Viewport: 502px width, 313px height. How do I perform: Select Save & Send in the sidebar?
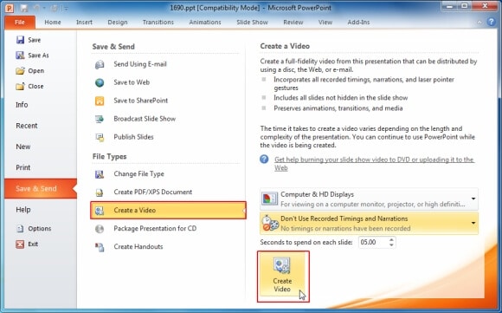click(x=41, y=188)
